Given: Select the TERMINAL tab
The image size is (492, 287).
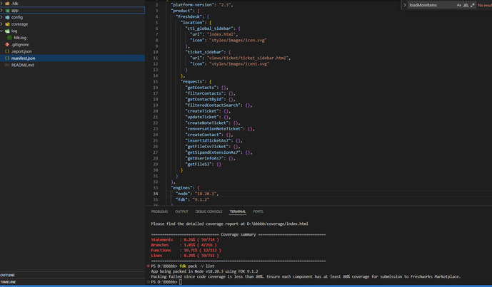Looking at the screenshot, I should pos(238,212).
